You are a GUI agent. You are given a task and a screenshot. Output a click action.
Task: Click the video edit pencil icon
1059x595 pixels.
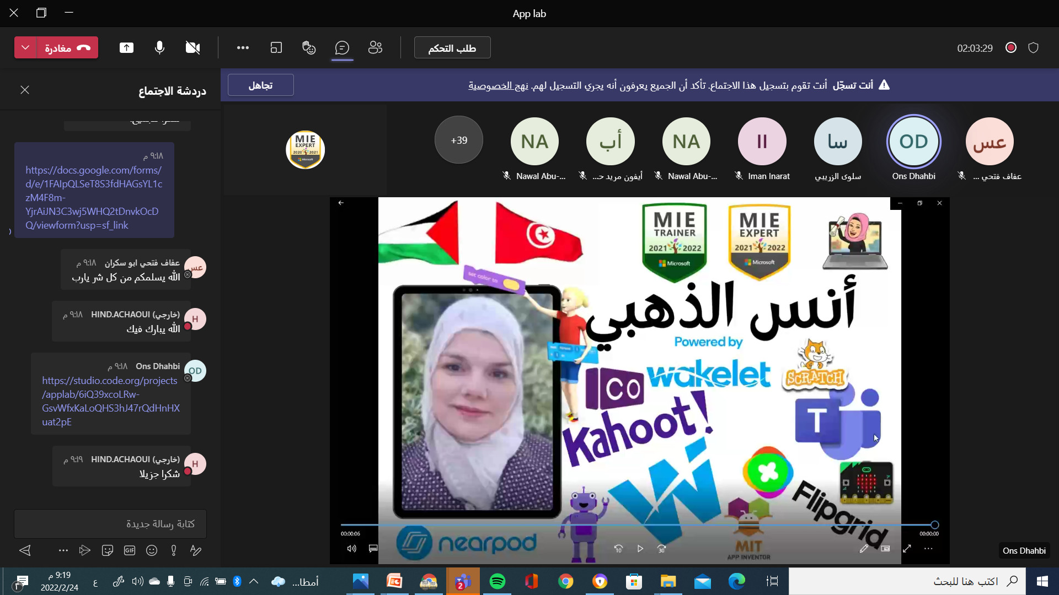coord(864,549)
